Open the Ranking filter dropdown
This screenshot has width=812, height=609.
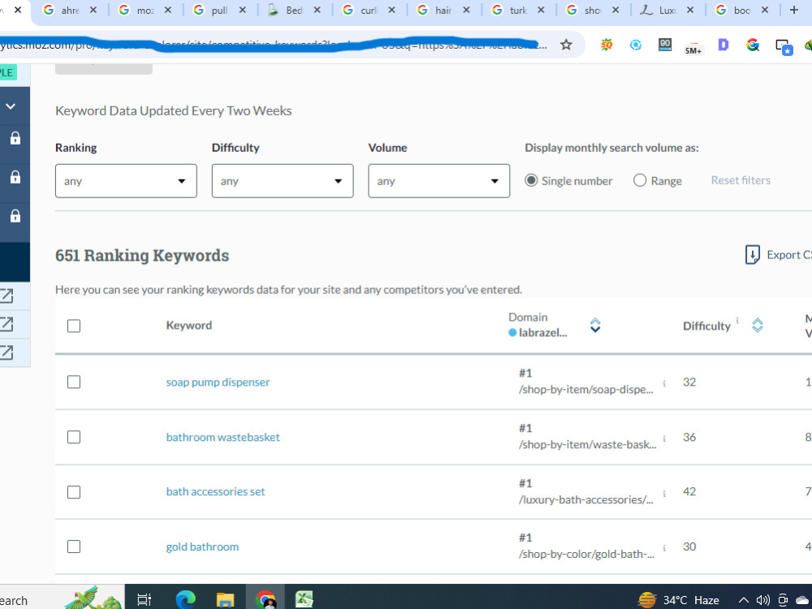pyautogui.click(x=126, y=181)
